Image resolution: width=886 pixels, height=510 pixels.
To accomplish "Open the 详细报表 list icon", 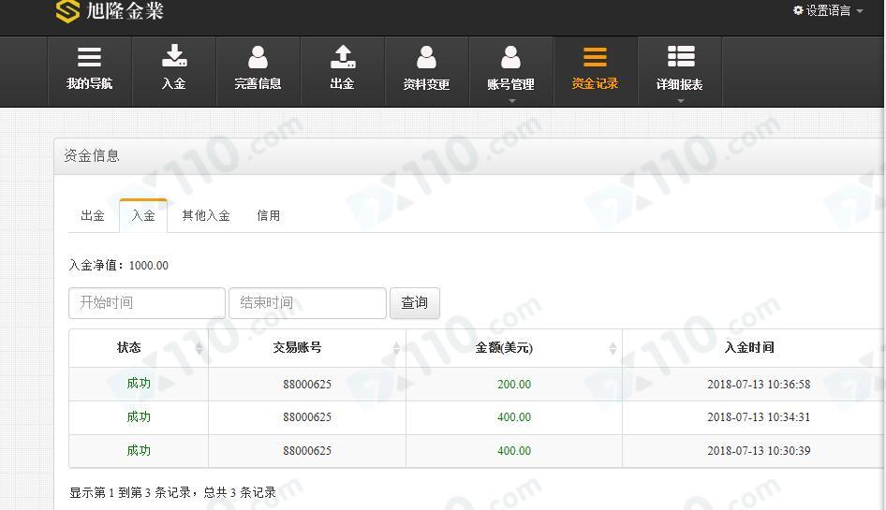I will (681, 56).
